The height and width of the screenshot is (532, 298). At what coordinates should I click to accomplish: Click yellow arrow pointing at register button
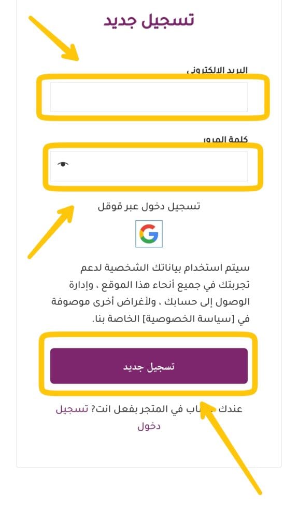pyautogui.click(x=231, y=447)
